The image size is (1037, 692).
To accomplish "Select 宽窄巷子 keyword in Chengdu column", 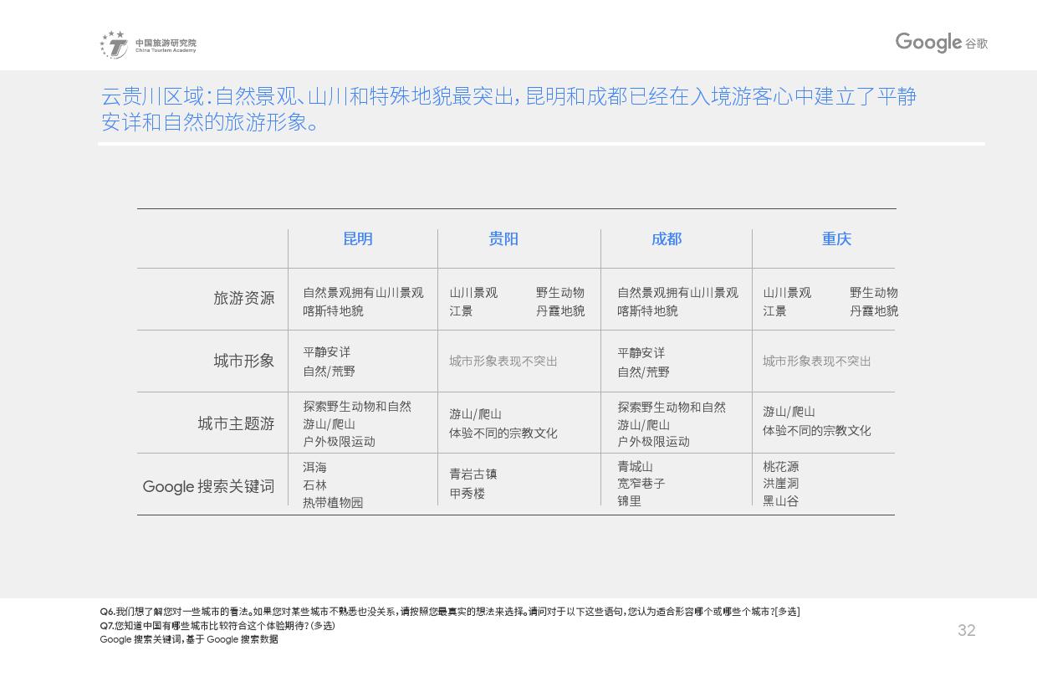I will [x=641, y=484].
